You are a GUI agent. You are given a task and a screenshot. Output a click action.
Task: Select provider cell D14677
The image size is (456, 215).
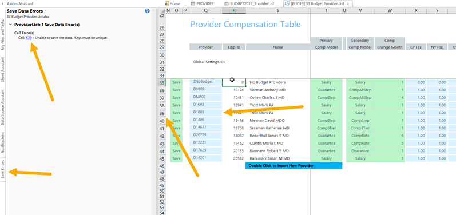click(x=205, y=128)
